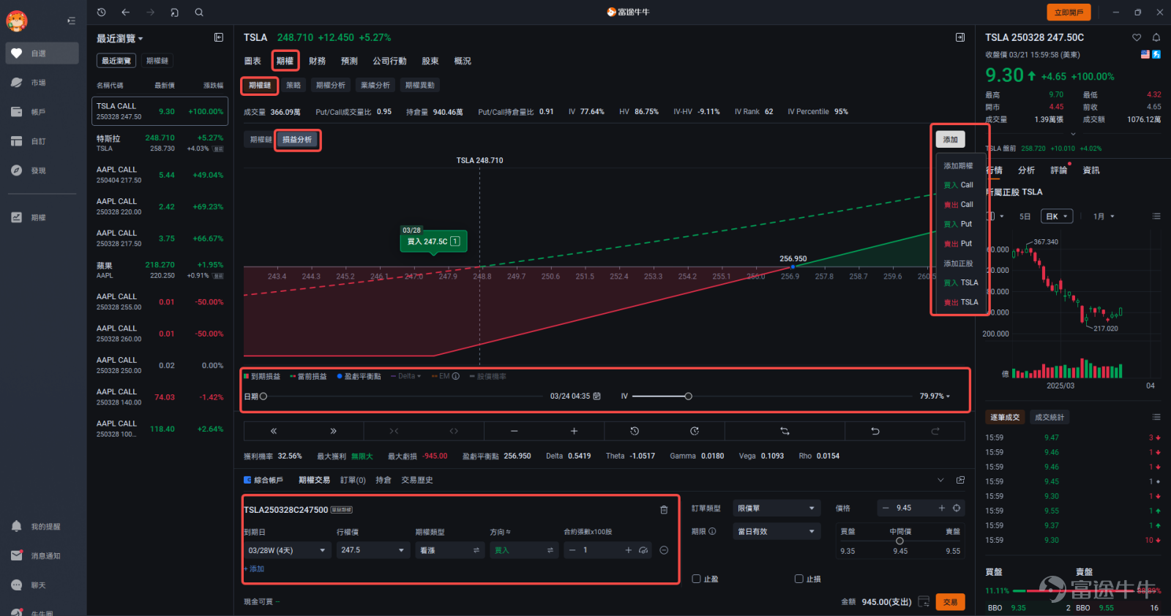Expand the 最近瀏覽 header dropdown

pyautogui.click(x=120, y=38)
